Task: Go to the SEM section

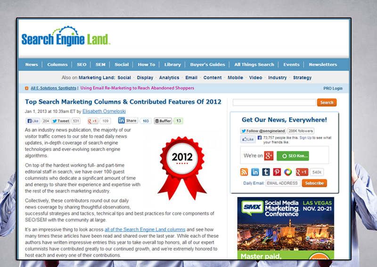Action: pyautogui.click(x=100, y=65)
